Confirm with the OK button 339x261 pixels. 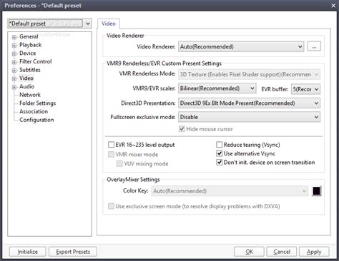249,252
